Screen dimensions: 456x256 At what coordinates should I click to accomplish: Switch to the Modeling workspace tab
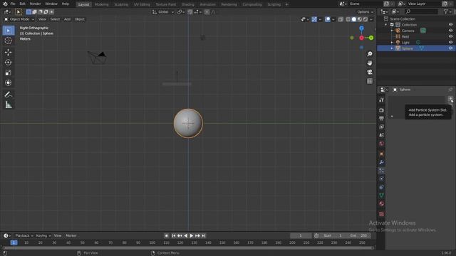(101, 4)
